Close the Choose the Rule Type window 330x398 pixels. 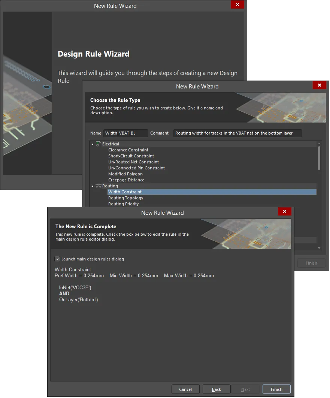coord(320,85)
